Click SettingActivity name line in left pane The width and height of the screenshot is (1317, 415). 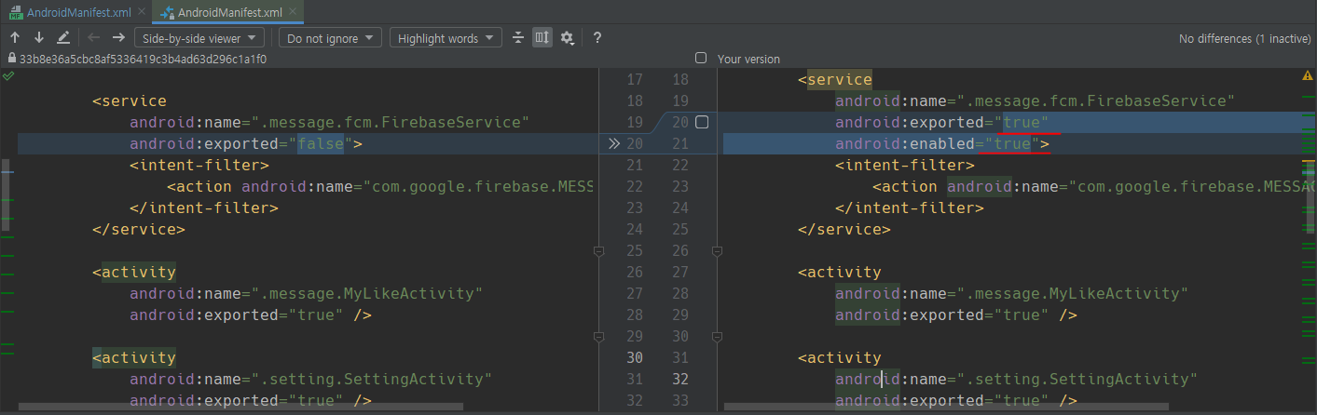pos(310,379)
